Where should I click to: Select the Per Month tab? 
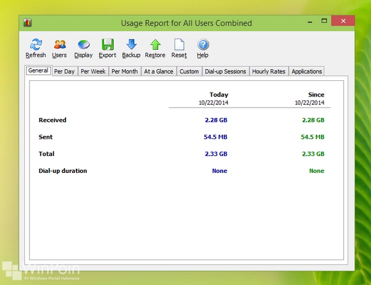coord(124,72)
